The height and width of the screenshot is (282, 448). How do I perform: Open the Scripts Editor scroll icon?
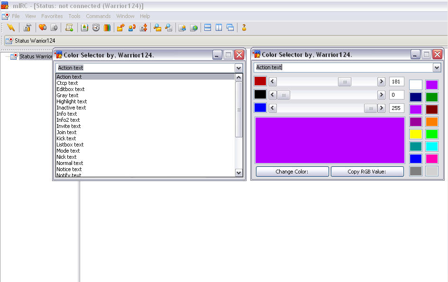click(x=69, y=27)
